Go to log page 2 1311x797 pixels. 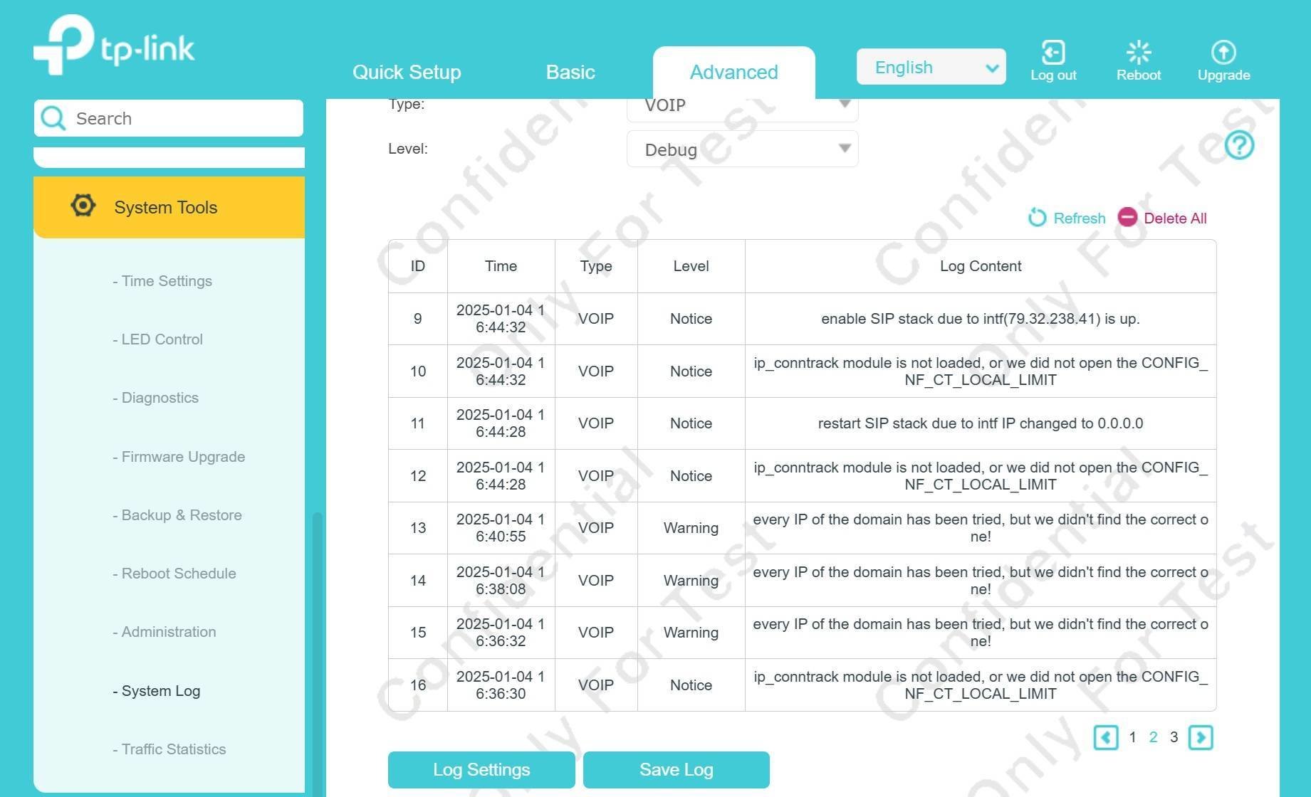1153,737
